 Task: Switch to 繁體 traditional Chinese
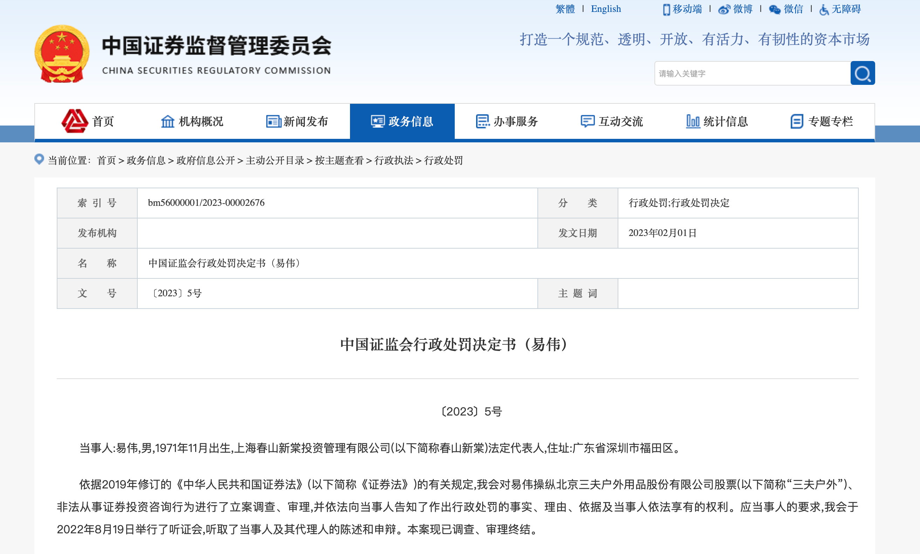565,9
